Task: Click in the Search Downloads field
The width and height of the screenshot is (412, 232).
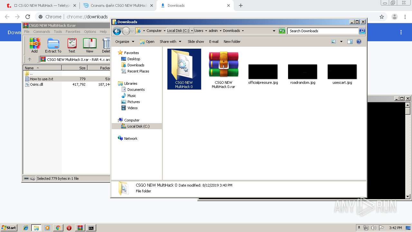Action: (x=323, y=31)
